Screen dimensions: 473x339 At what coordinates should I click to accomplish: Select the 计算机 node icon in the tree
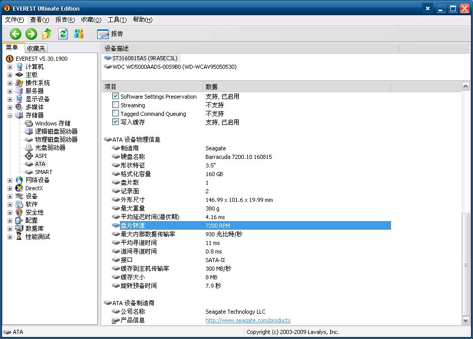point(19,67)
